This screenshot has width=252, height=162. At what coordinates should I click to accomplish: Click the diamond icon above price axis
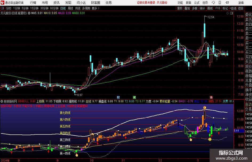[227, 13]
